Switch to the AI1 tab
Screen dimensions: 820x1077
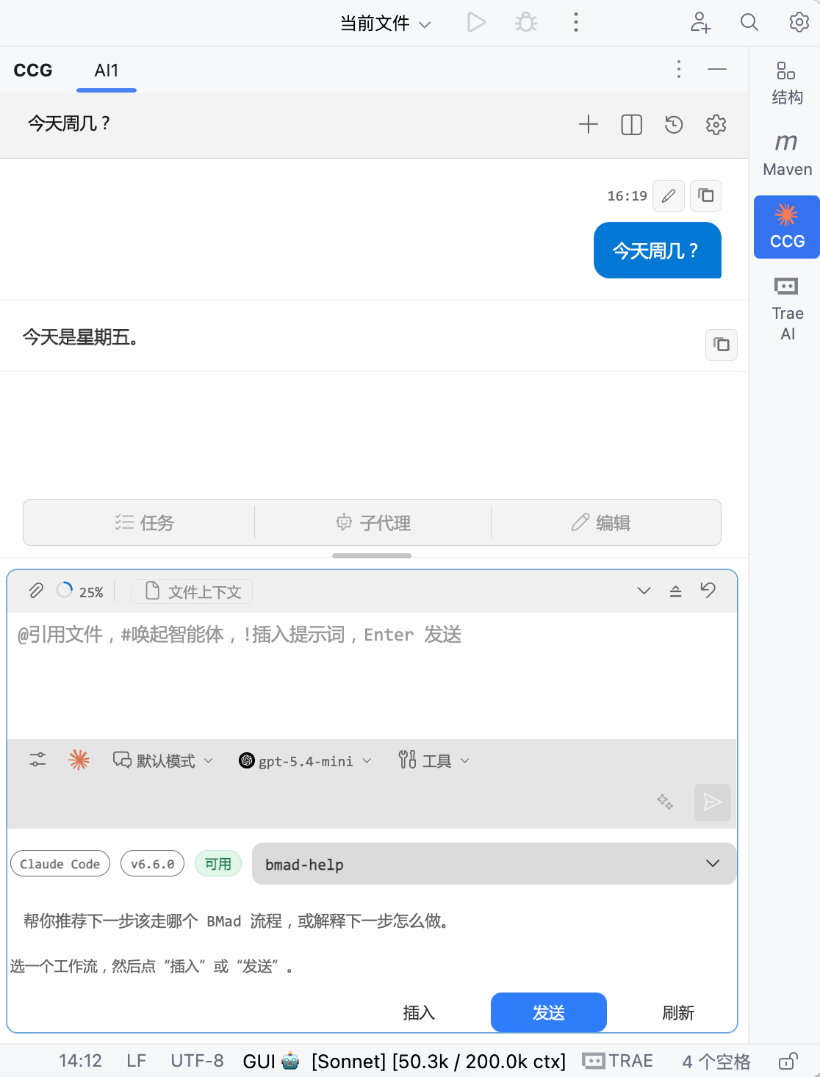pos(107,71)
